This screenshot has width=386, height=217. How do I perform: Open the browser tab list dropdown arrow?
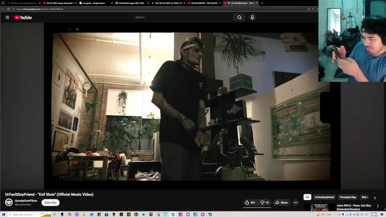click(3, 3)
